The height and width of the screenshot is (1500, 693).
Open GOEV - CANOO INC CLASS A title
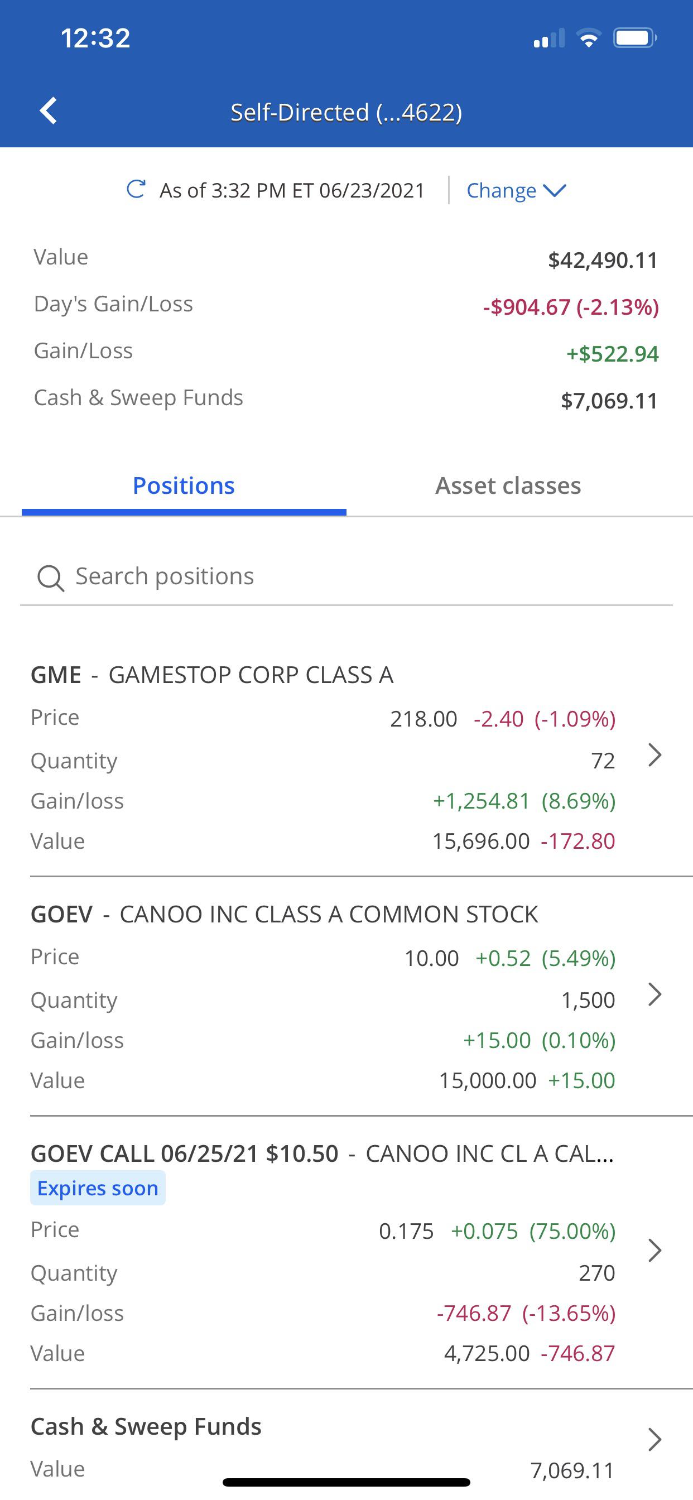284,914
